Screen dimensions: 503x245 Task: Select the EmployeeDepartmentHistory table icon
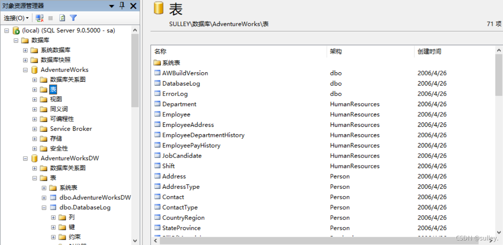click(x=157, y=135)
